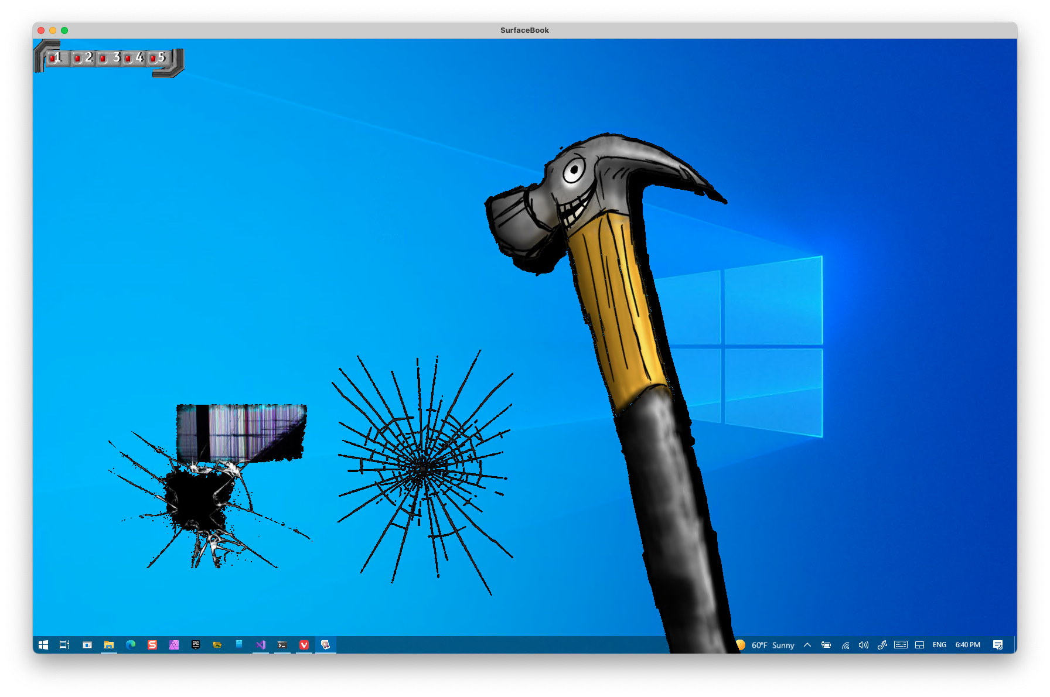Open the Start menu
1050x697 pixels.
click(x=43, y=645)
